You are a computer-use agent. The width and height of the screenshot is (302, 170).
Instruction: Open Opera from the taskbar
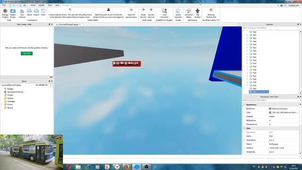[68, 167]
